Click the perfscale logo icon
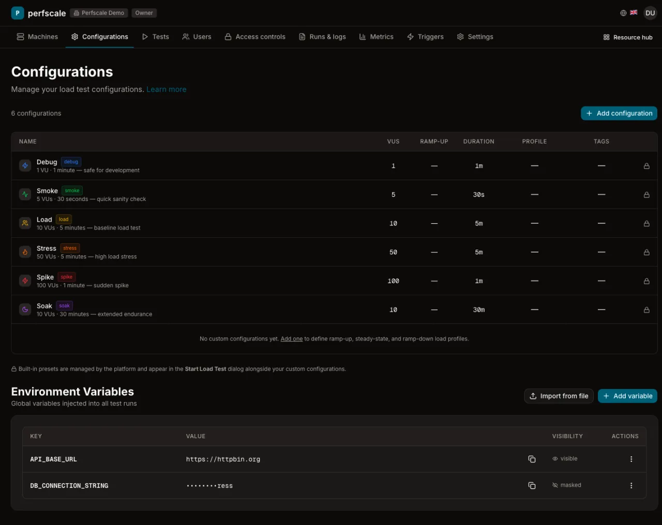 (x=18, y=13)
